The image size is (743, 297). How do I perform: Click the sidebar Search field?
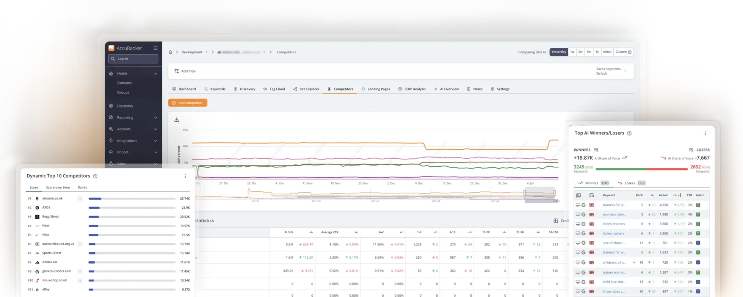[x=133, y=59]
